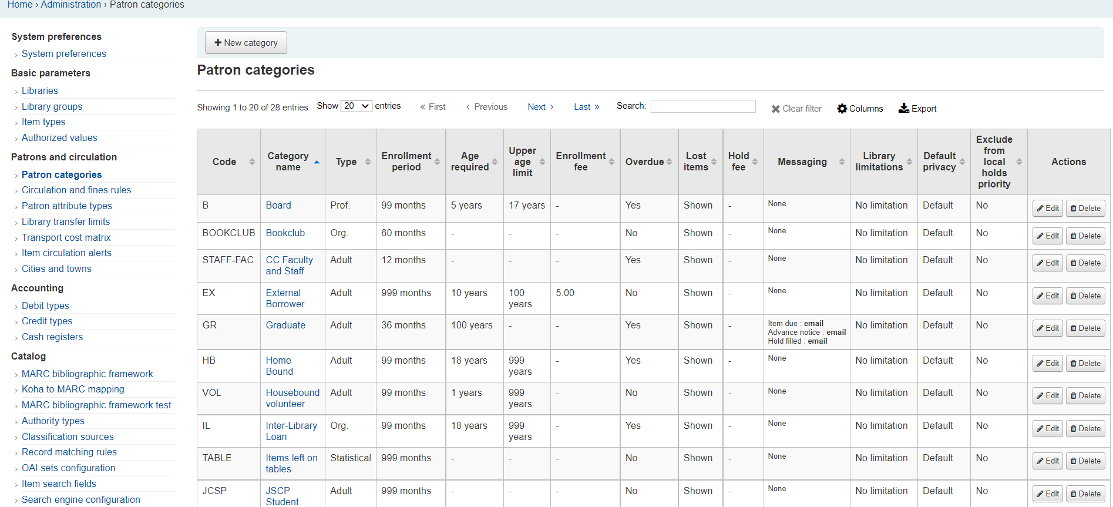Viewport: 1113px width, 507px height.
Task: Open Cities and towns in sidebar
Action: [x=56, y=269]
